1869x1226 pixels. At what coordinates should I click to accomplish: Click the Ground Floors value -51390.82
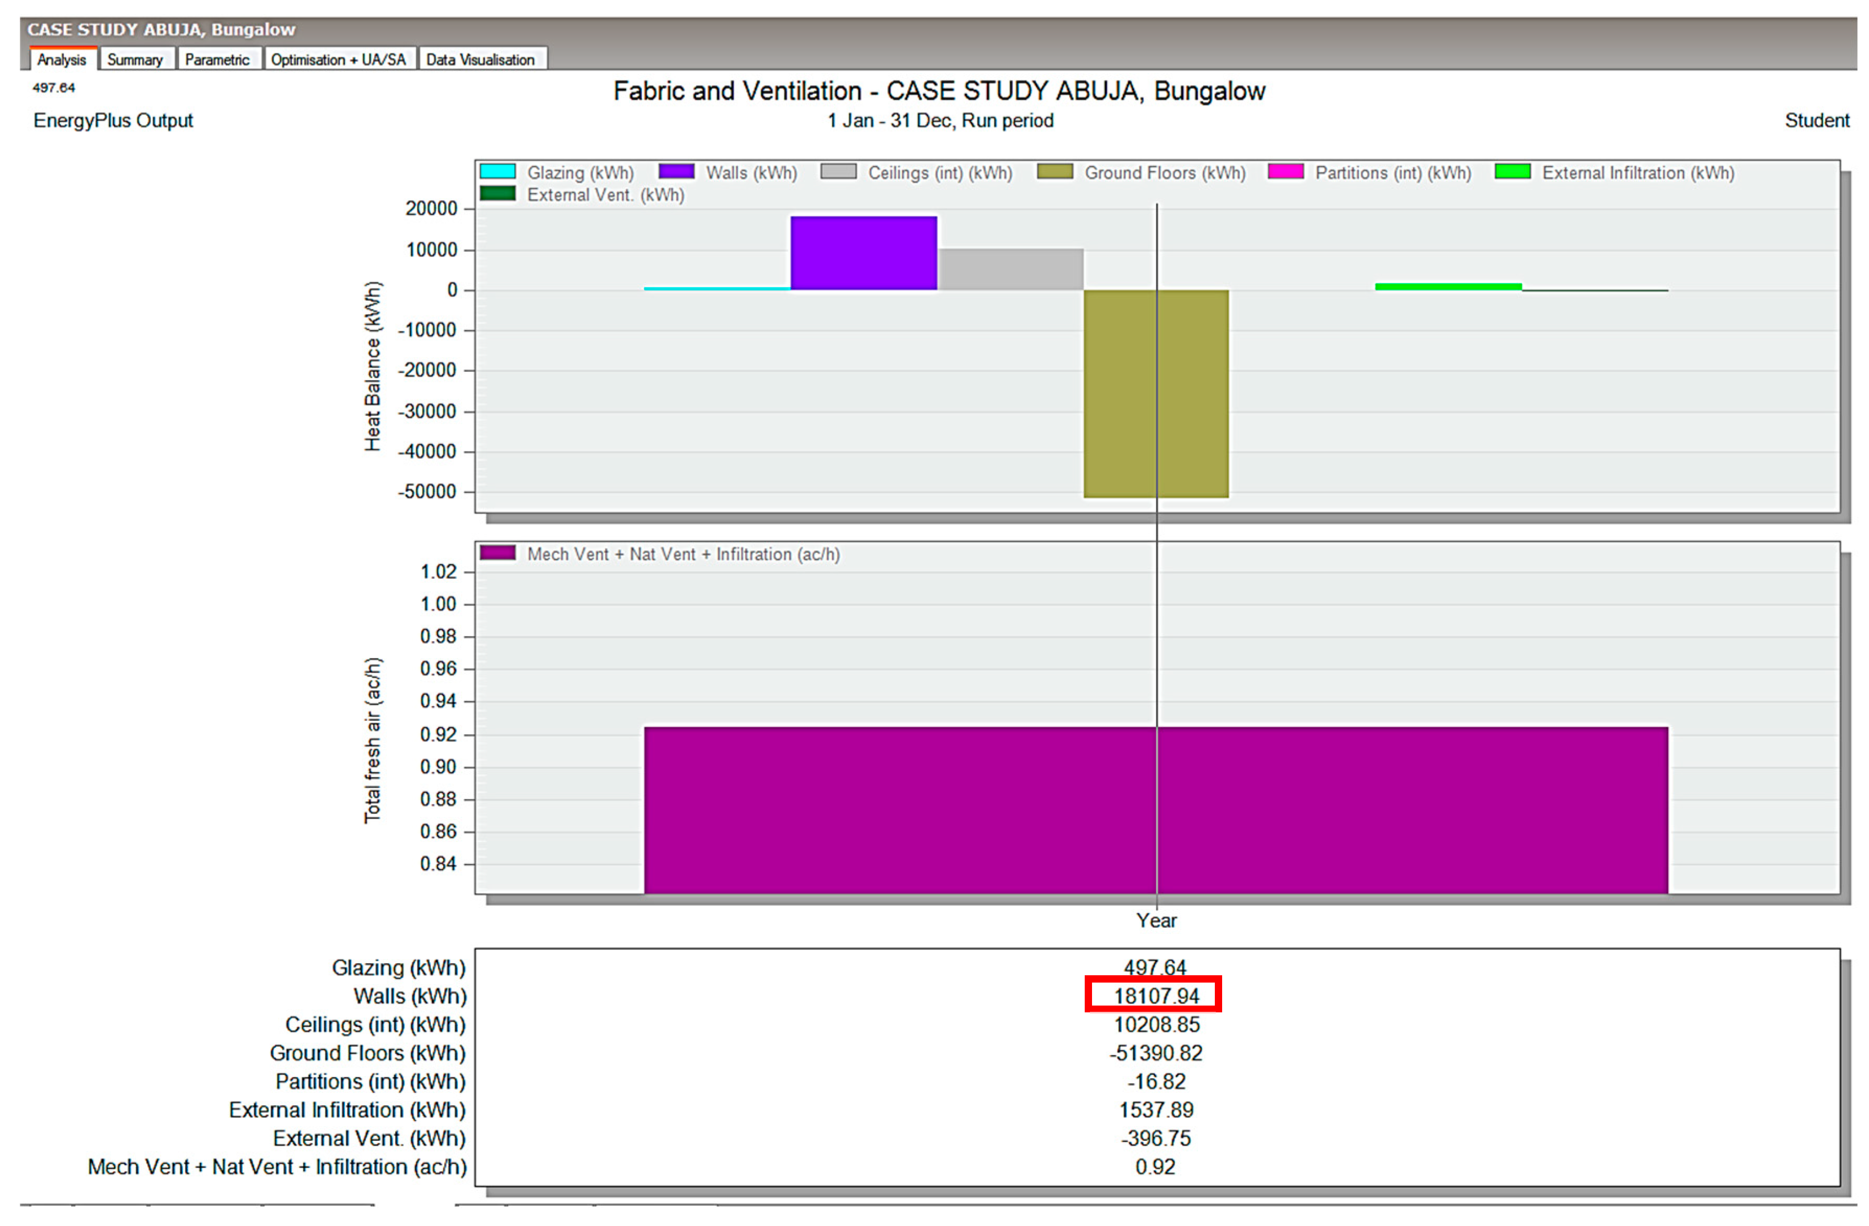coord(1156,1053)
